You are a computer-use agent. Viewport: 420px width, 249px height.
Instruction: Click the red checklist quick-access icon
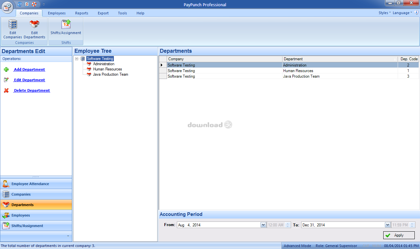tap(27, 4)
